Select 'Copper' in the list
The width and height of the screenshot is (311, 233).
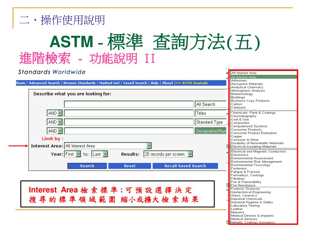point(236,137)
